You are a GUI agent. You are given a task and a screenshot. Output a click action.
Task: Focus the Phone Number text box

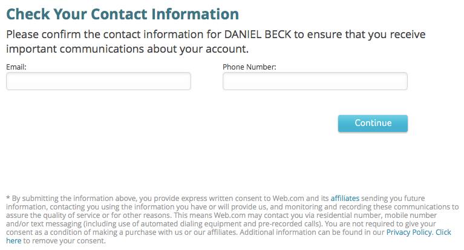(x=315, y=81)
